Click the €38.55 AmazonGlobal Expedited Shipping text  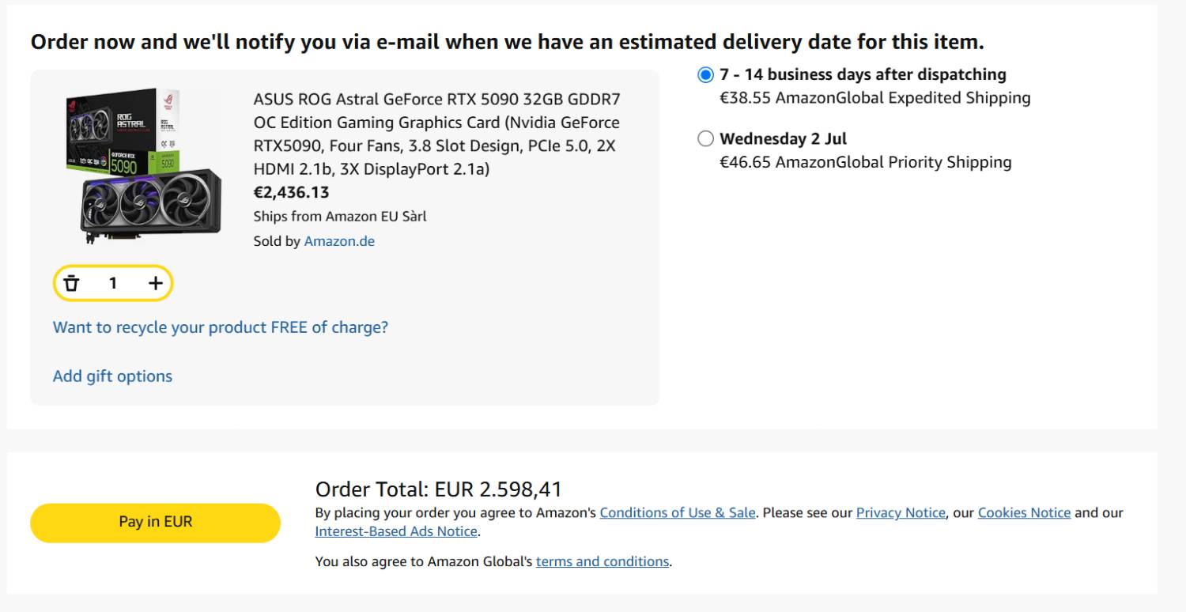click(x=875, y=98)
